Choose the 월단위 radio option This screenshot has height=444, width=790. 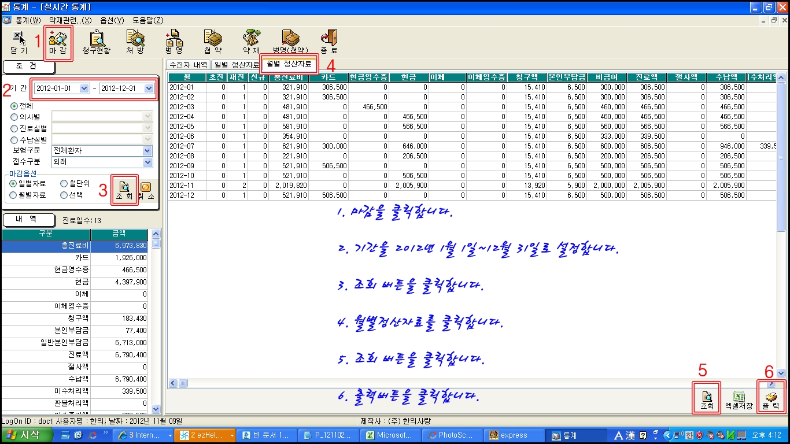coord(64,184)
